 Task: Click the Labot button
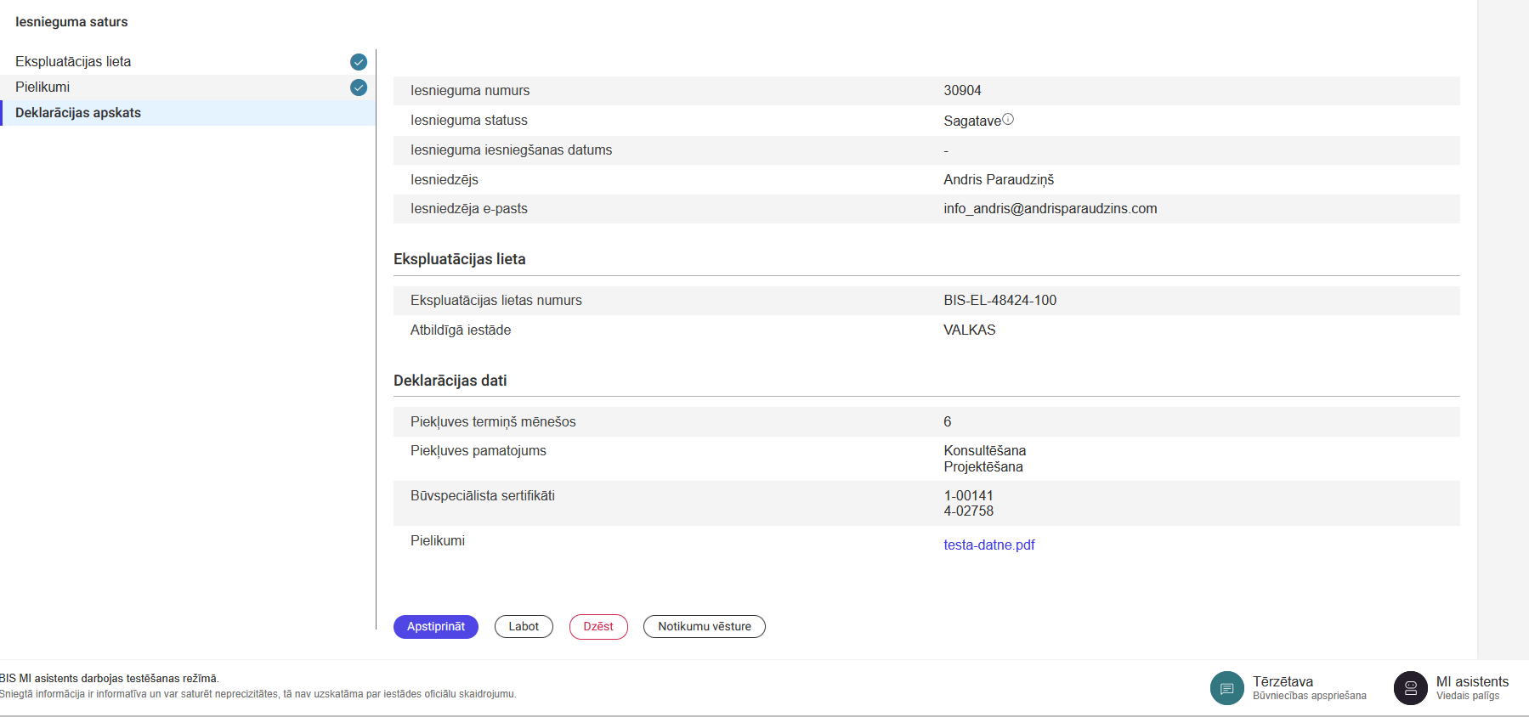524,627
